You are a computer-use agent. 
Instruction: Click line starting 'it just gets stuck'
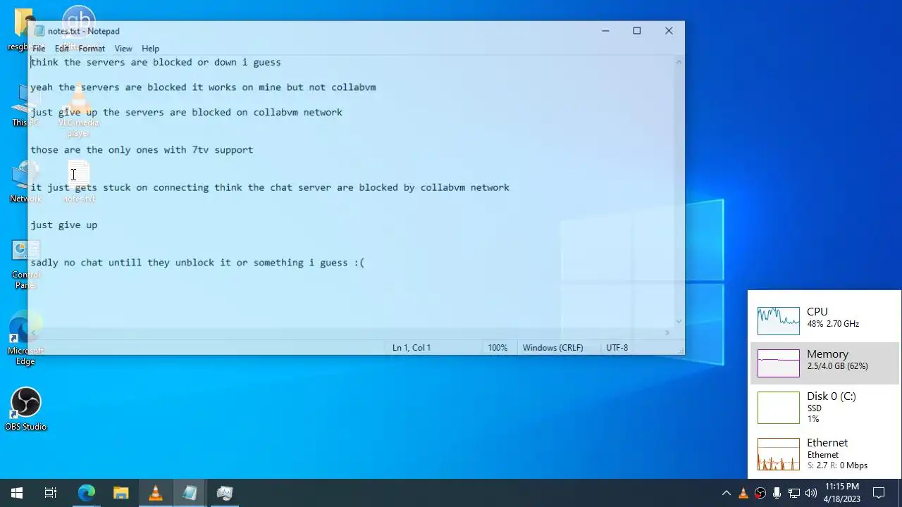270,188
